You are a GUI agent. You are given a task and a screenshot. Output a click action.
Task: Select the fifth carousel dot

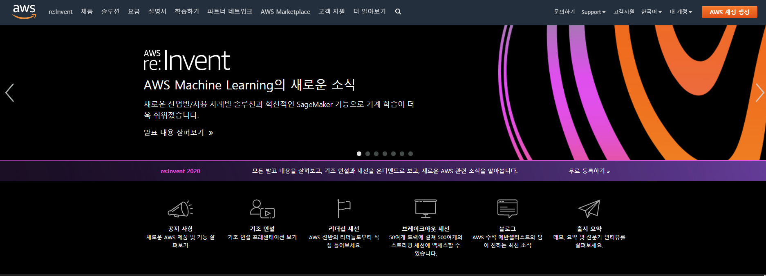click(x=393, y=154)
